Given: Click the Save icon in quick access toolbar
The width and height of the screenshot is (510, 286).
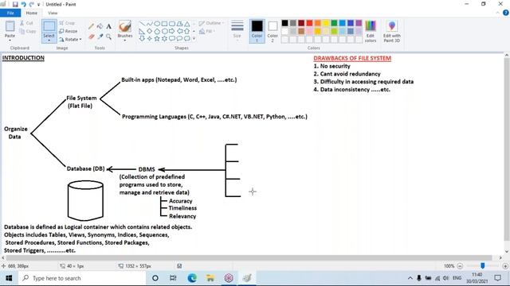Looking at the screenshot, I should [x=15, y=4].
